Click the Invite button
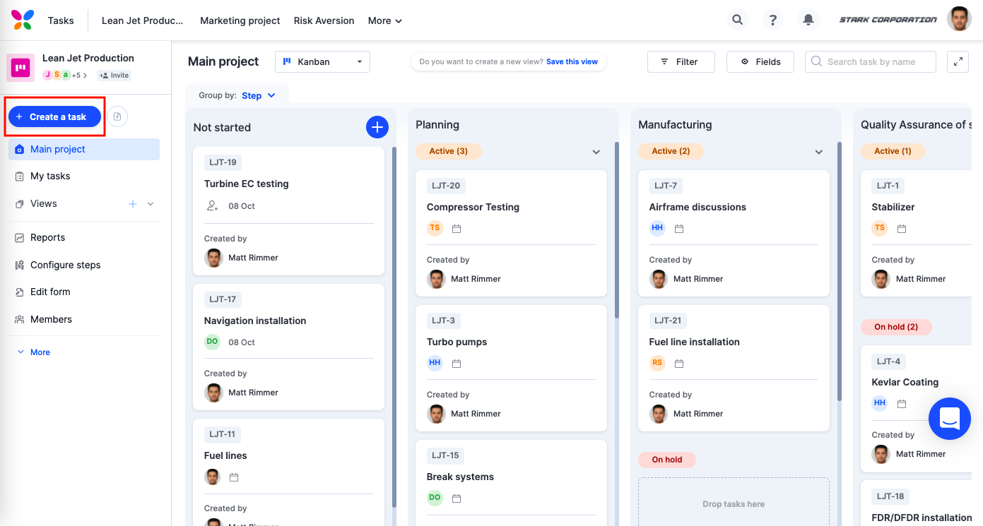The image size is (983, 526). click(114, 76)
